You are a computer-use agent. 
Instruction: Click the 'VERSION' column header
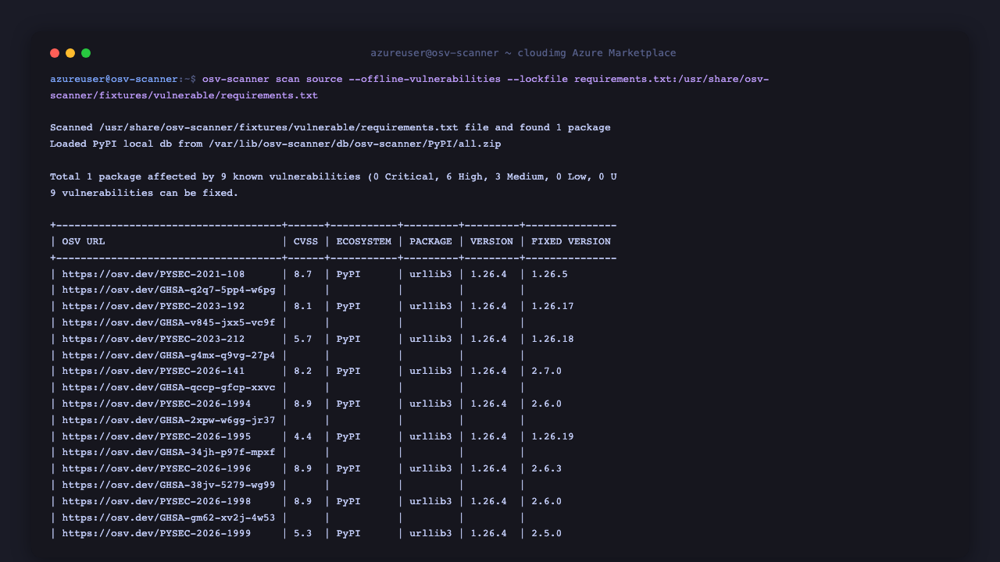tap(491, 241)
